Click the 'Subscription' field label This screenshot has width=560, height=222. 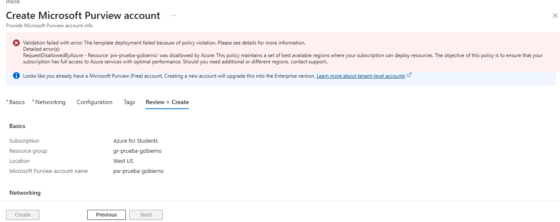(x=24, y=141)
